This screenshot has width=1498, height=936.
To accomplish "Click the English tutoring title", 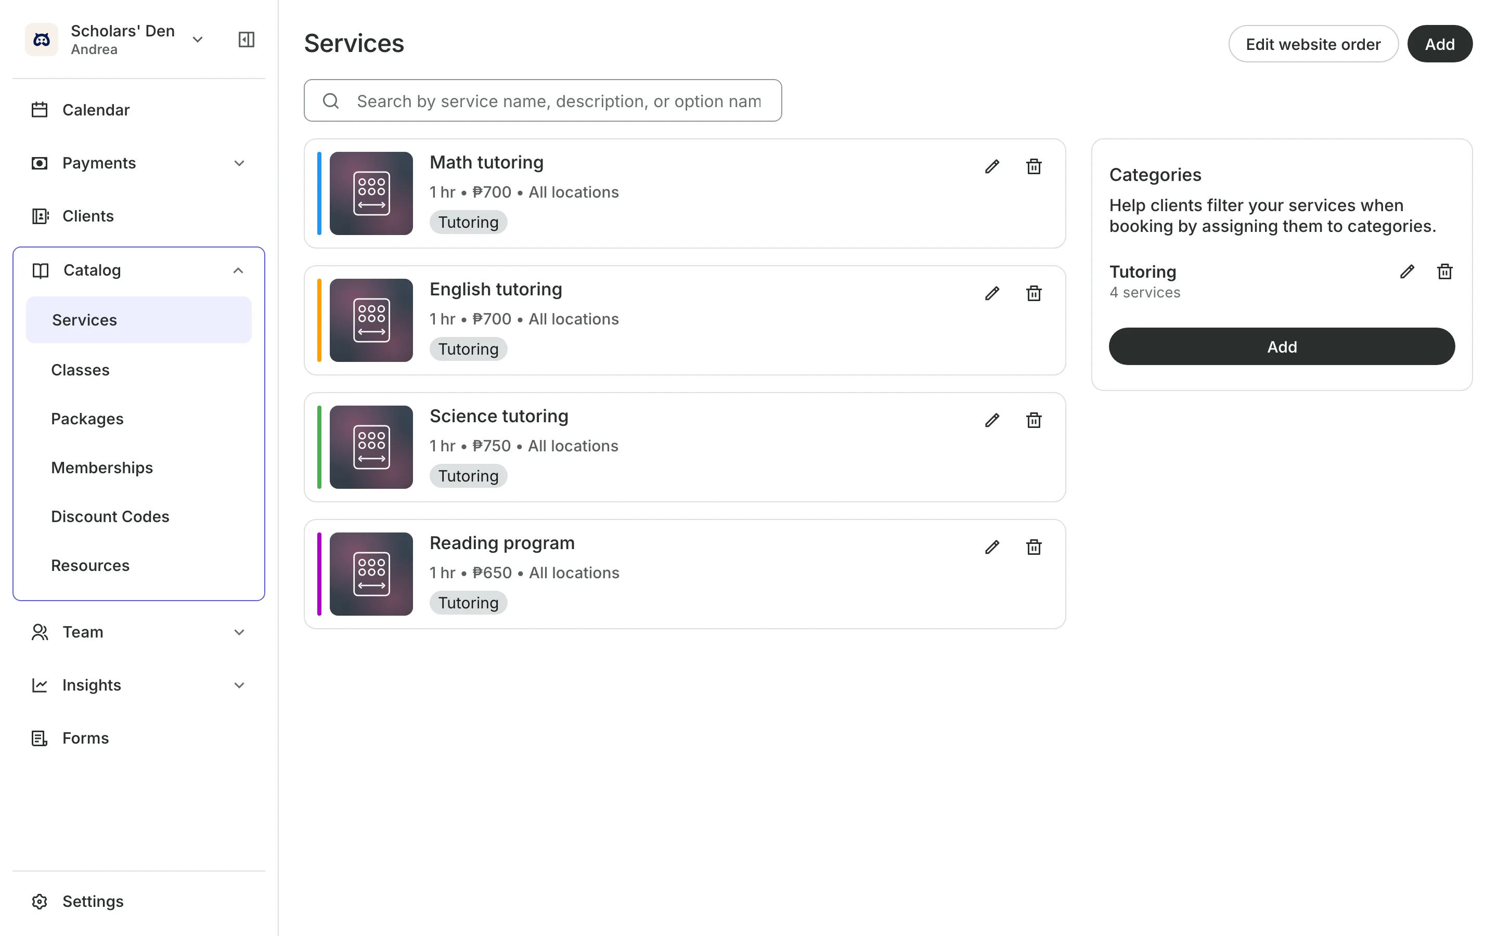I will [x=496, y=290].
